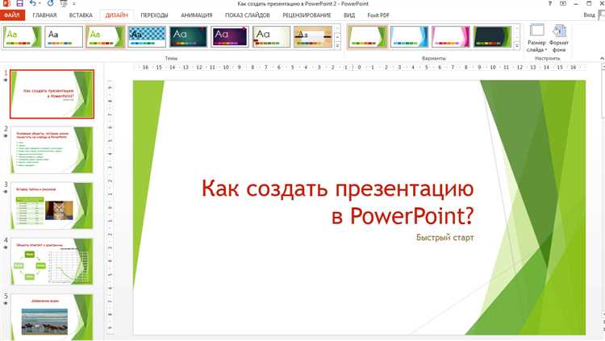Select the ДИЗАЙН tab
Screen dimensions: 605x341
pos(116,15)
